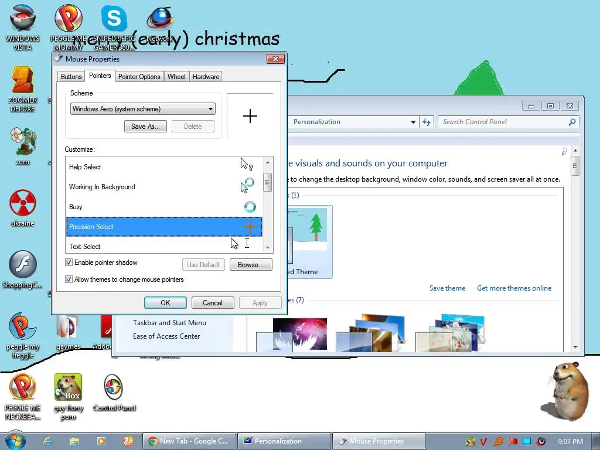The width and height of the screenshot is (600, 450).
Task: Open Windows Explorer from the taskbar
Action: point(74,441)
